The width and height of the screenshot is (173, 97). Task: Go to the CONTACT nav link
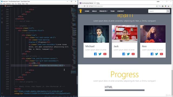pos(121,11)
